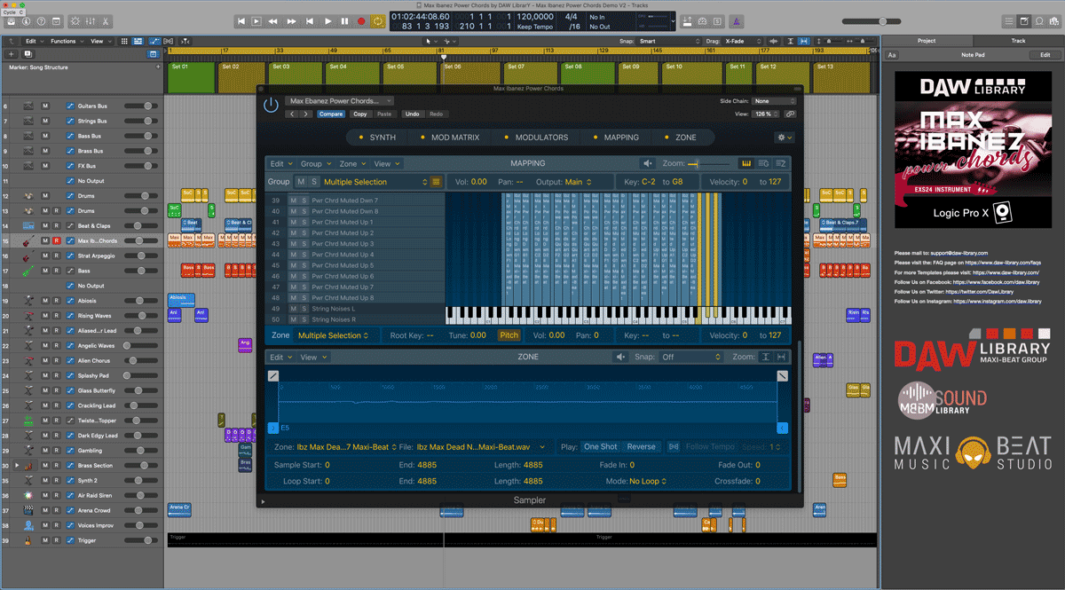1065x590 pixels.
Task: Click the red Record button
Action: (x=361, y=20)
